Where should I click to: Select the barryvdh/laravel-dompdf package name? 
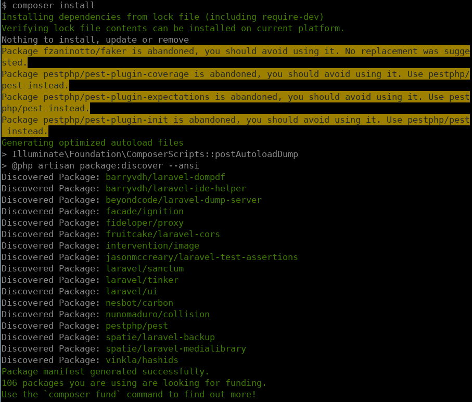point(165,177)
